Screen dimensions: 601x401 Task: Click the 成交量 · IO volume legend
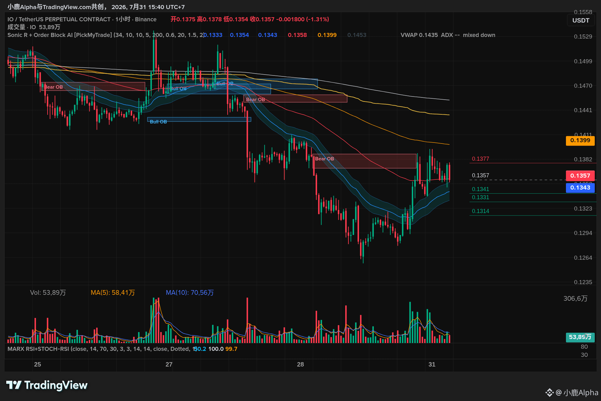point(34,27)
